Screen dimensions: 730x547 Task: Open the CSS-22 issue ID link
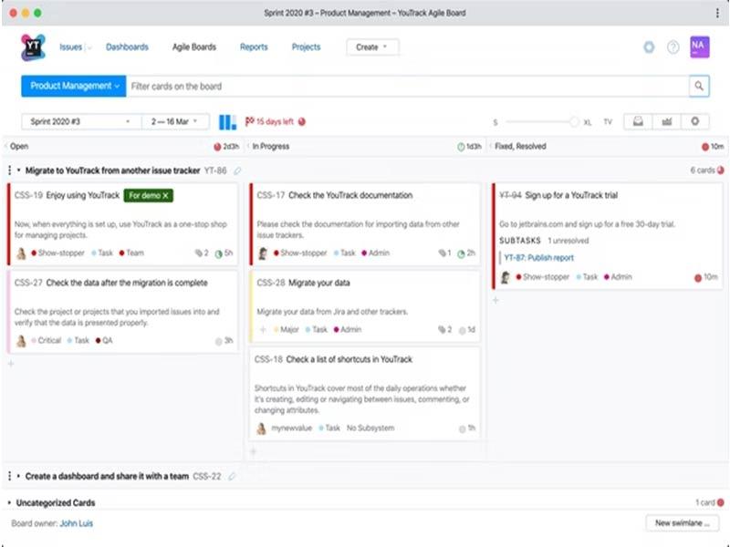tap(207, 476)
